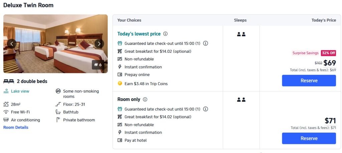Click the Lake view wave icon

6,91
